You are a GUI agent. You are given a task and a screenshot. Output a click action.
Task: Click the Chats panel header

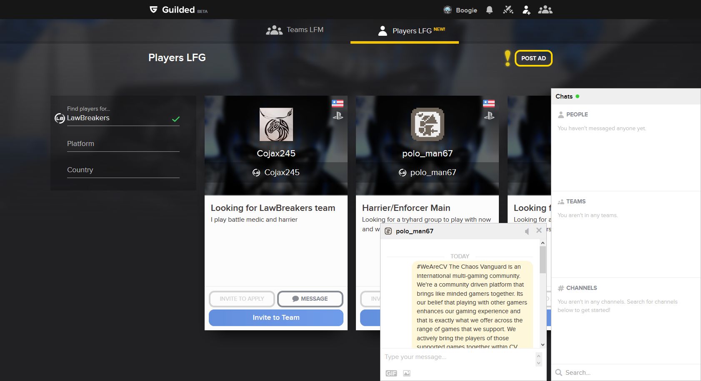tap(626, 96)
